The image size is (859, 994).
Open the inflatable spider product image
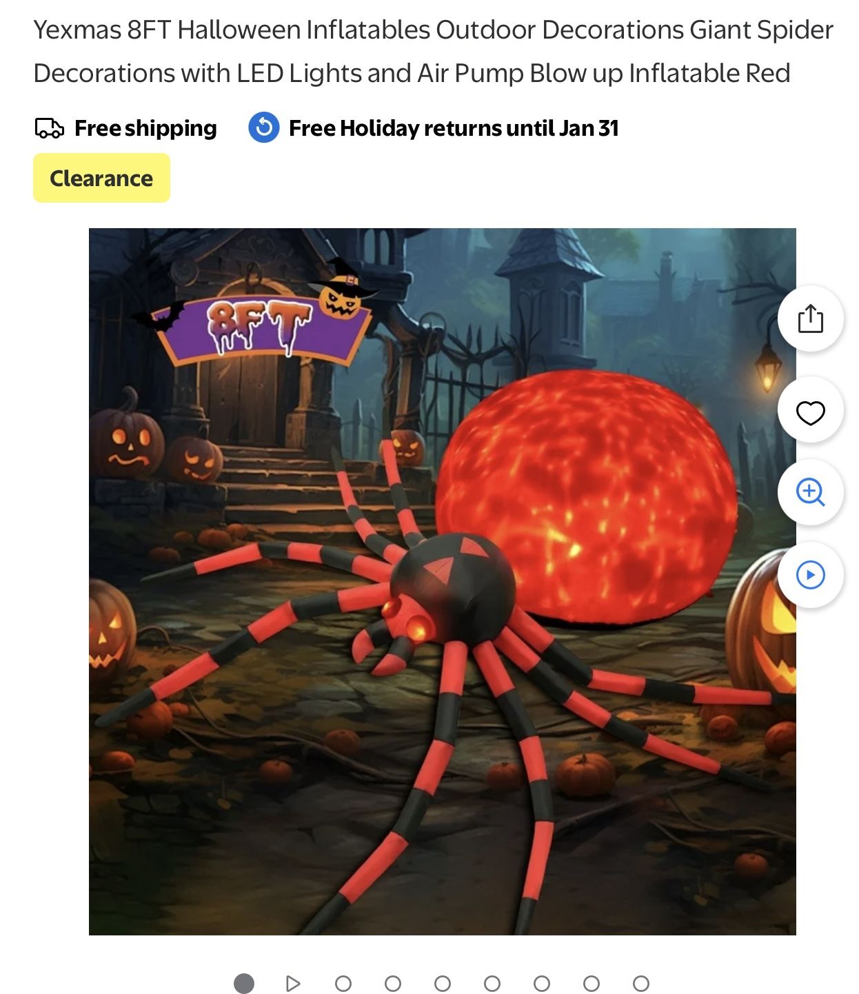tap(443, 581)
